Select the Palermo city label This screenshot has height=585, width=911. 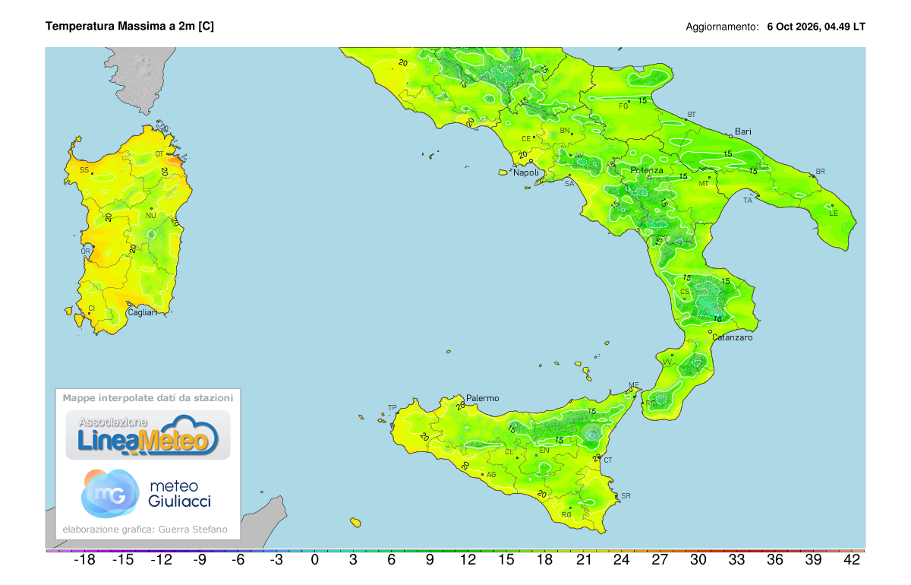click(x=483, y=398)
